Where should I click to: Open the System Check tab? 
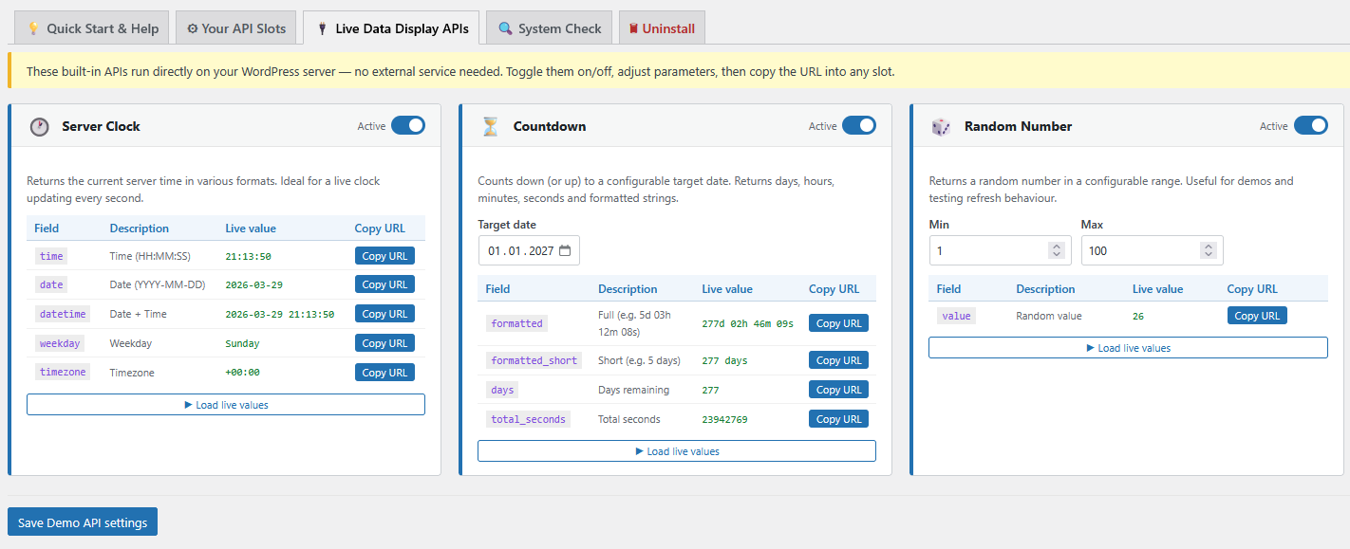click(550, 28)
